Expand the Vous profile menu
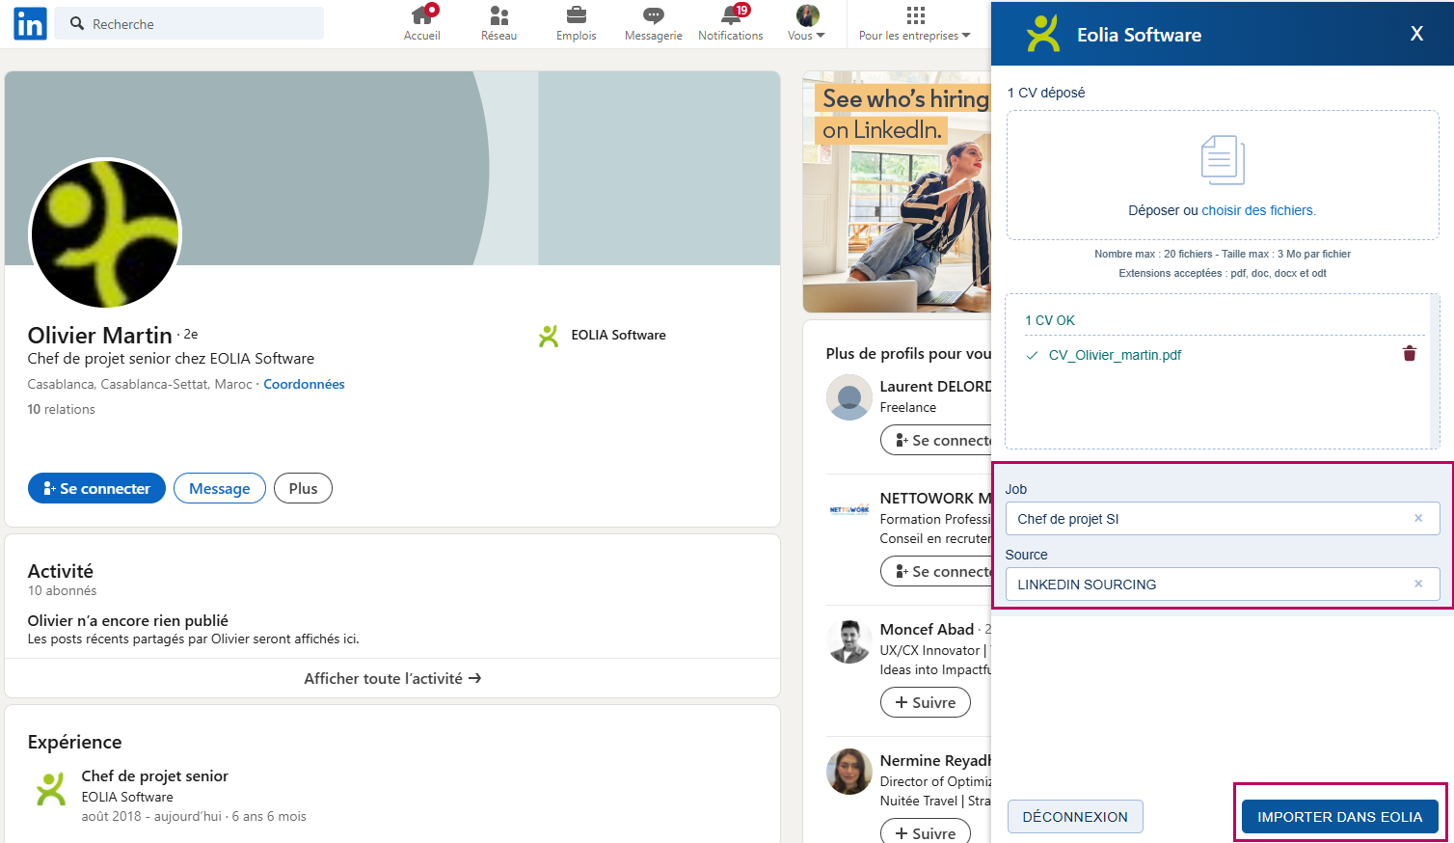This screenshot has width=1454, height=843. pos(807,24)
